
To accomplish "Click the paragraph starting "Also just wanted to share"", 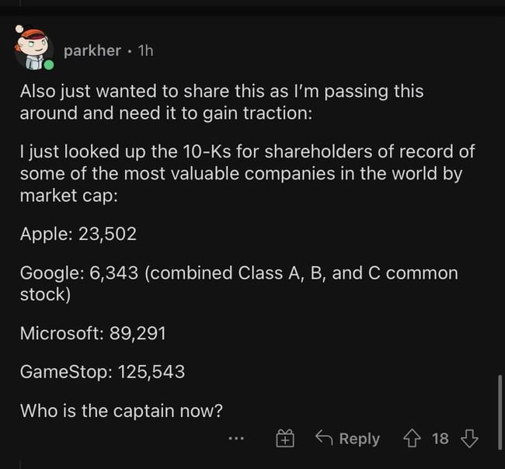I will (221, 101).
